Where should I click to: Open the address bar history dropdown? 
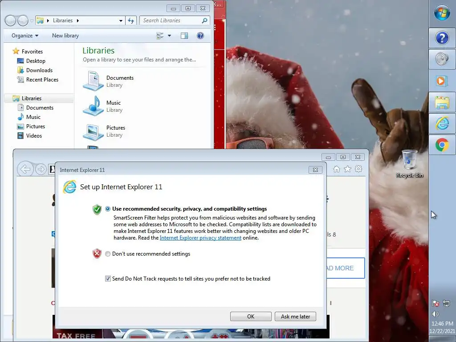121,20
